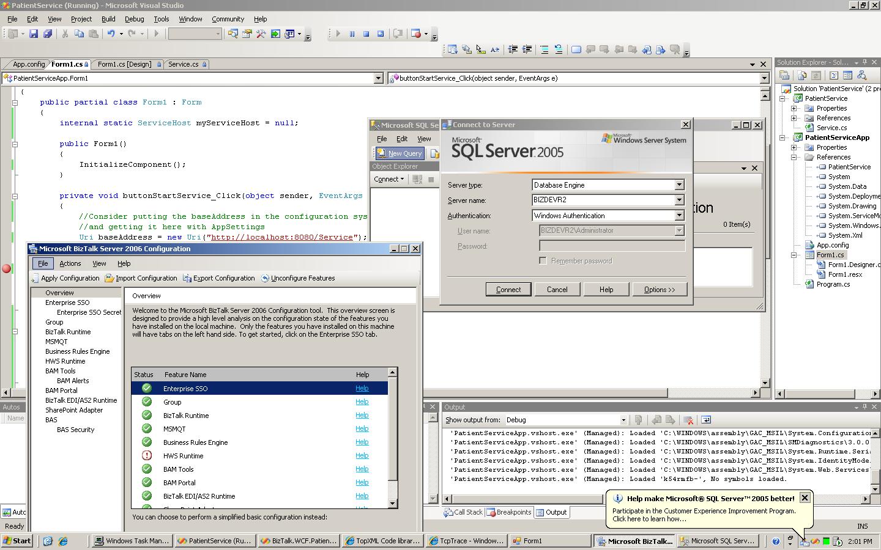Switch to the App.config tab
The height and width of the screenshot is (550, 881).
pos(29,64)
